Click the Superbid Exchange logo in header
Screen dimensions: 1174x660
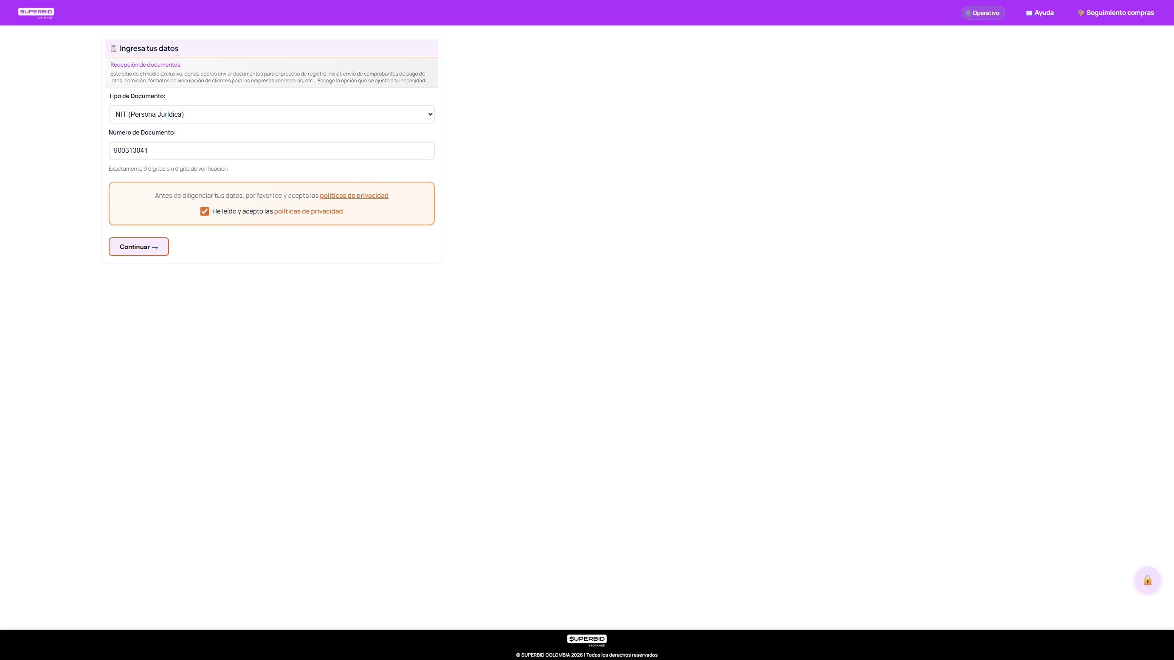pos(36,13)
